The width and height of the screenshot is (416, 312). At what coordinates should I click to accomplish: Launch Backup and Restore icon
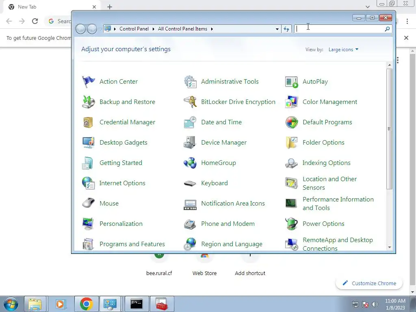coord(88,102)
